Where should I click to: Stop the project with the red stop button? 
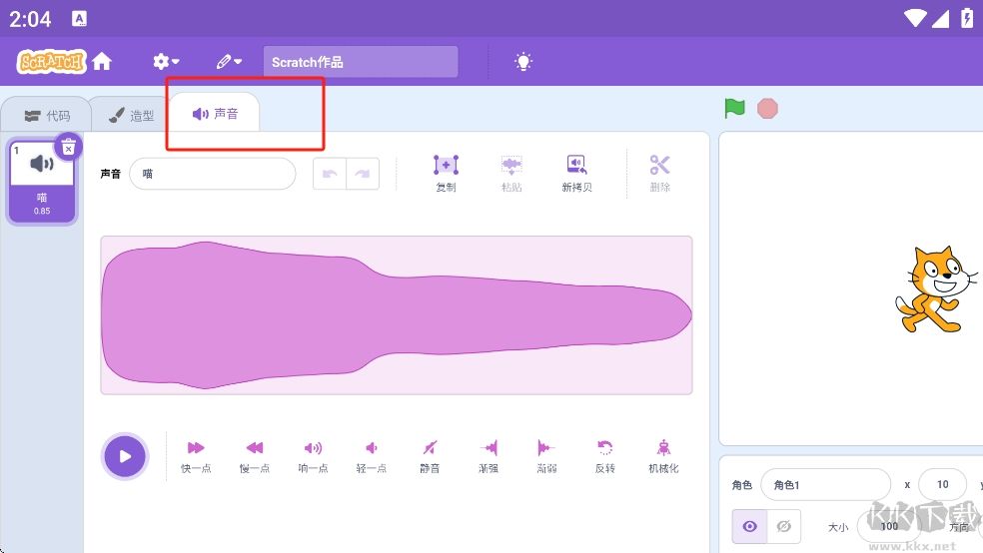click(767, 109)
